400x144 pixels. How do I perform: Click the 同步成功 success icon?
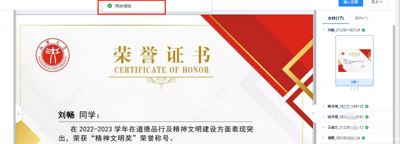[110, 6]
